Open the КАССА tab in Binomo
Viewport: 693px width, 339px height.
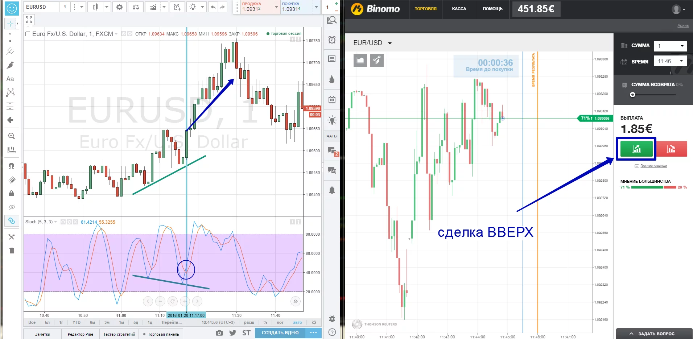pyautogui.click(x=459, y=9)
